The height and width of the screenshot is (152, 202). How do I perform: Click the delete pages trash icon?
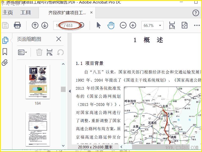(39, 52)
